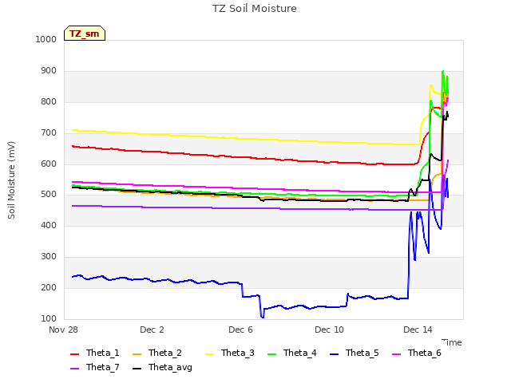Toggle the Theta_3 legend entry

click(230, 353)
